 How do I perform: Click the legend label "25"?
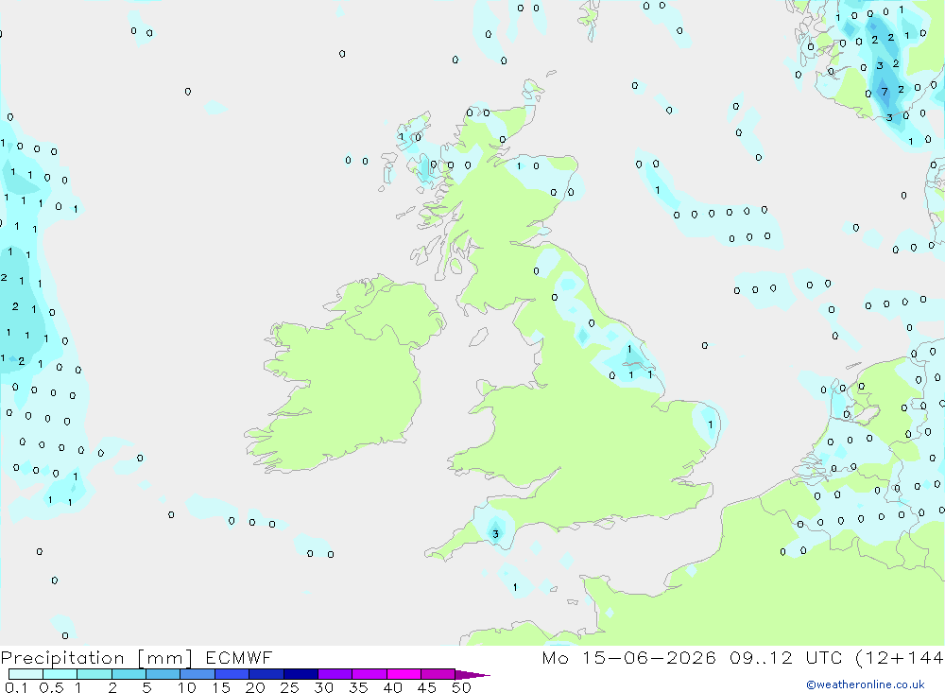[x=289, y=687]
